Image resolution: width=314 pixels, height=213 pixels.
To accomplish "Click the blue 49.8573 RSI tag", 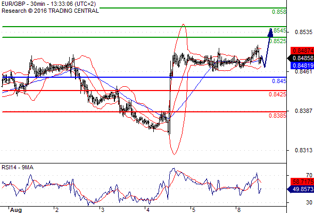I will 301,189.
